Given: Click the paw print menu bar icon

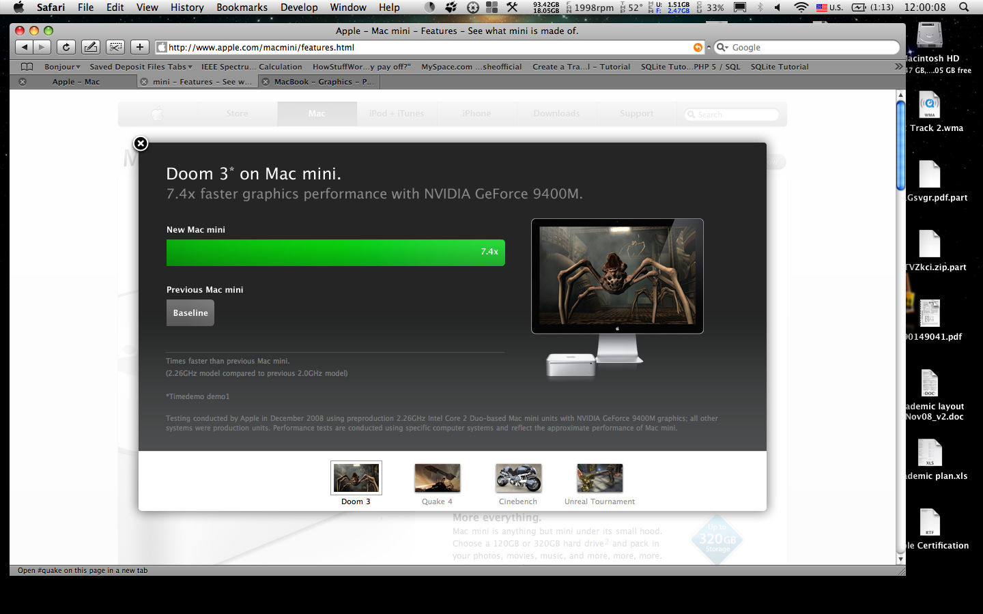Looking at the screenshot, I should (x=451, y=8).
